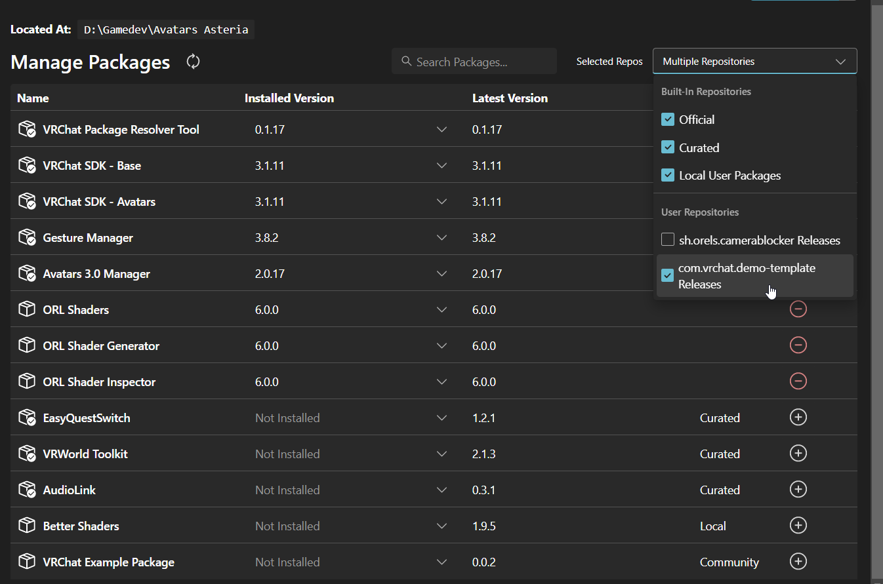Click the VRChat SDK - Avatars package icon
Viewport: 883px width, 584px height.
[x=27, y=201]
